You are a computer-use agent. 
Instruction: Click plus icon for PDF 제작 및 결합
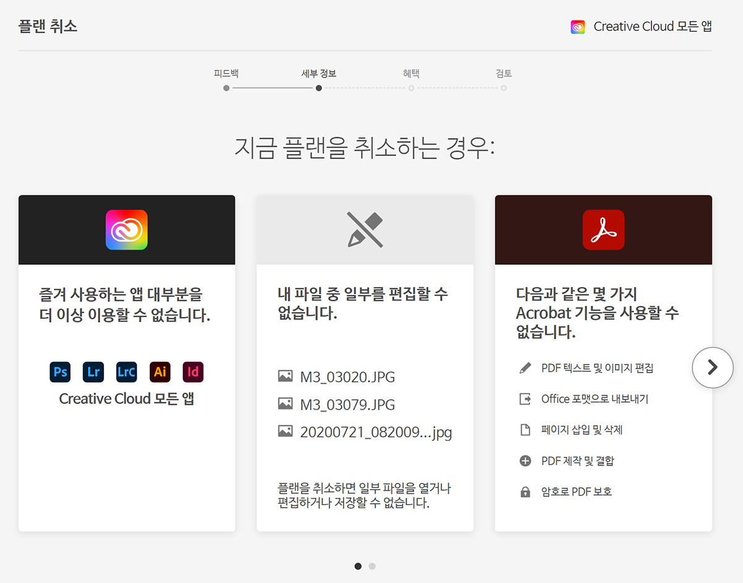click(x=525, y=461)
